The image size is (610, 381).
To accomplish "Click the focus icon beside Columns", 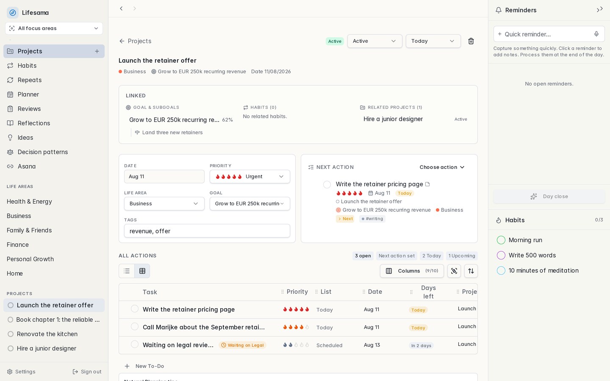I will point(454,271).
